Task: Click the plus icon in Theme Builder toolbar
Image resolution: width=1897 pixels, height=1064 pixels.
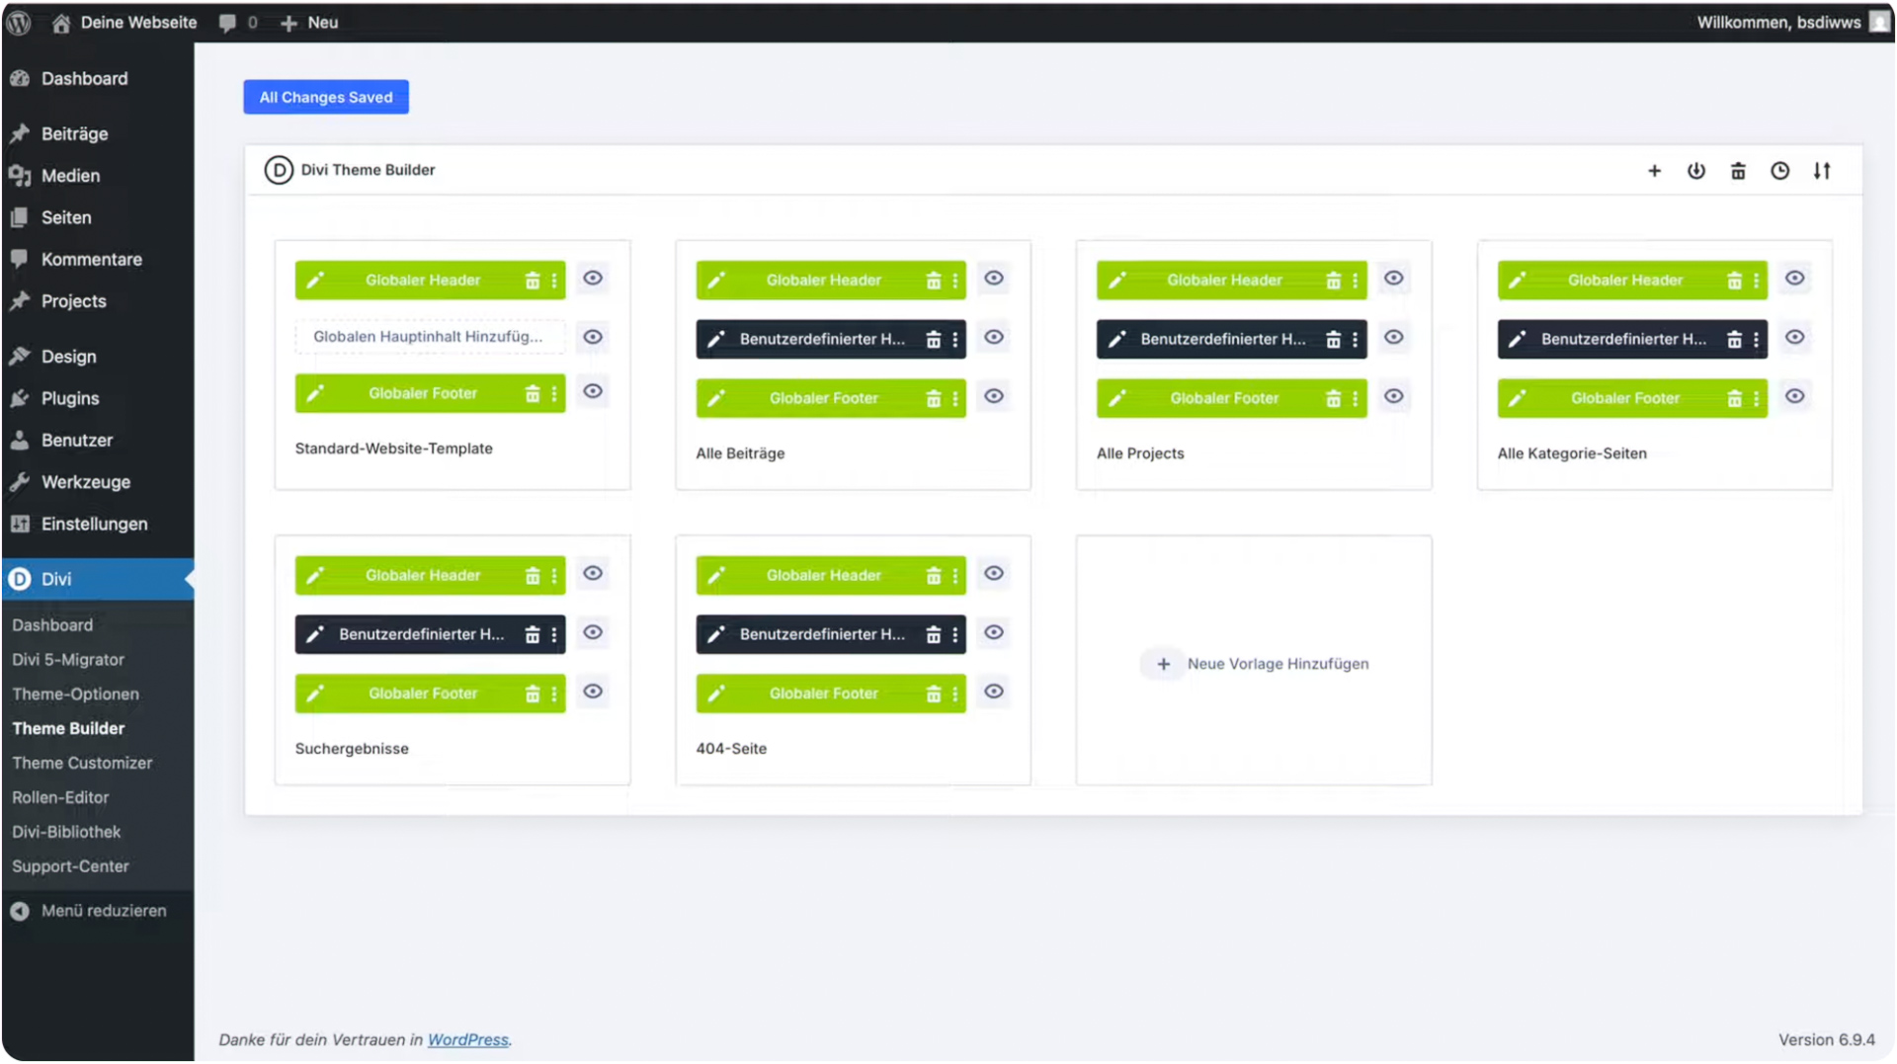Action: [x=1654, y=171]
